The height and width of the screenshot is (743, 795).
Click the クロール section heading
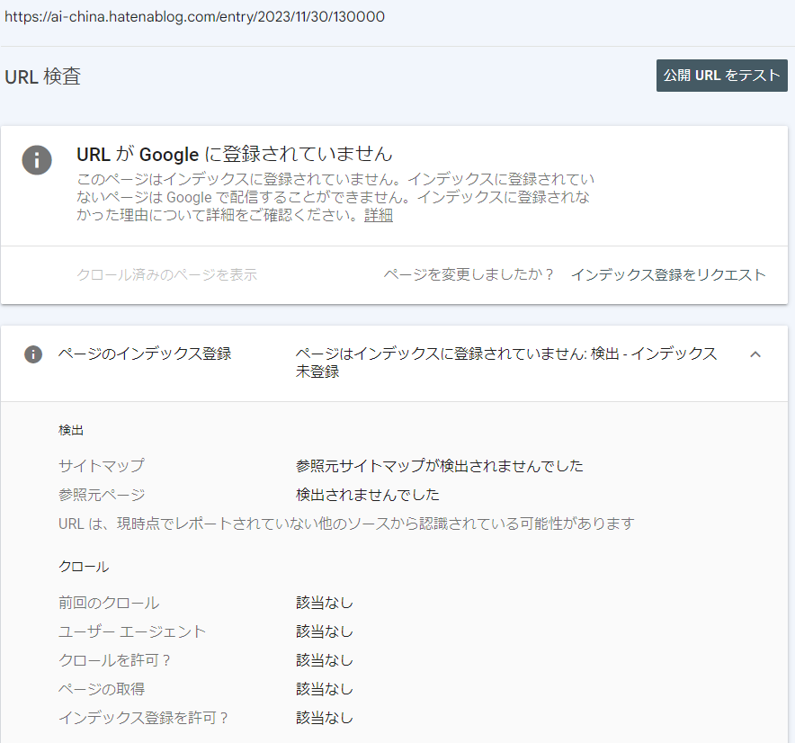[x=84, y=567]
